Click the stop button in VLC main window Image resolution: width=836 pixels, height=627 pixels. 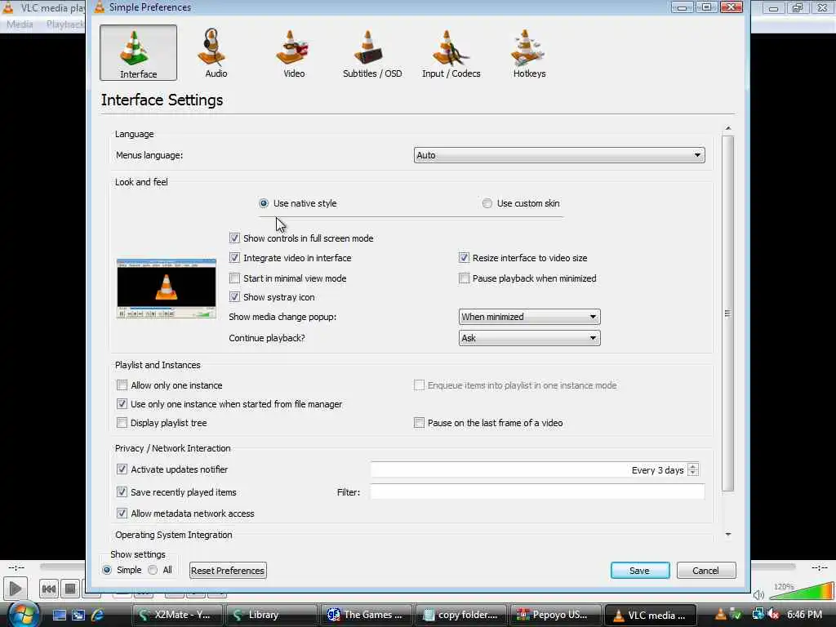[70, 589]
